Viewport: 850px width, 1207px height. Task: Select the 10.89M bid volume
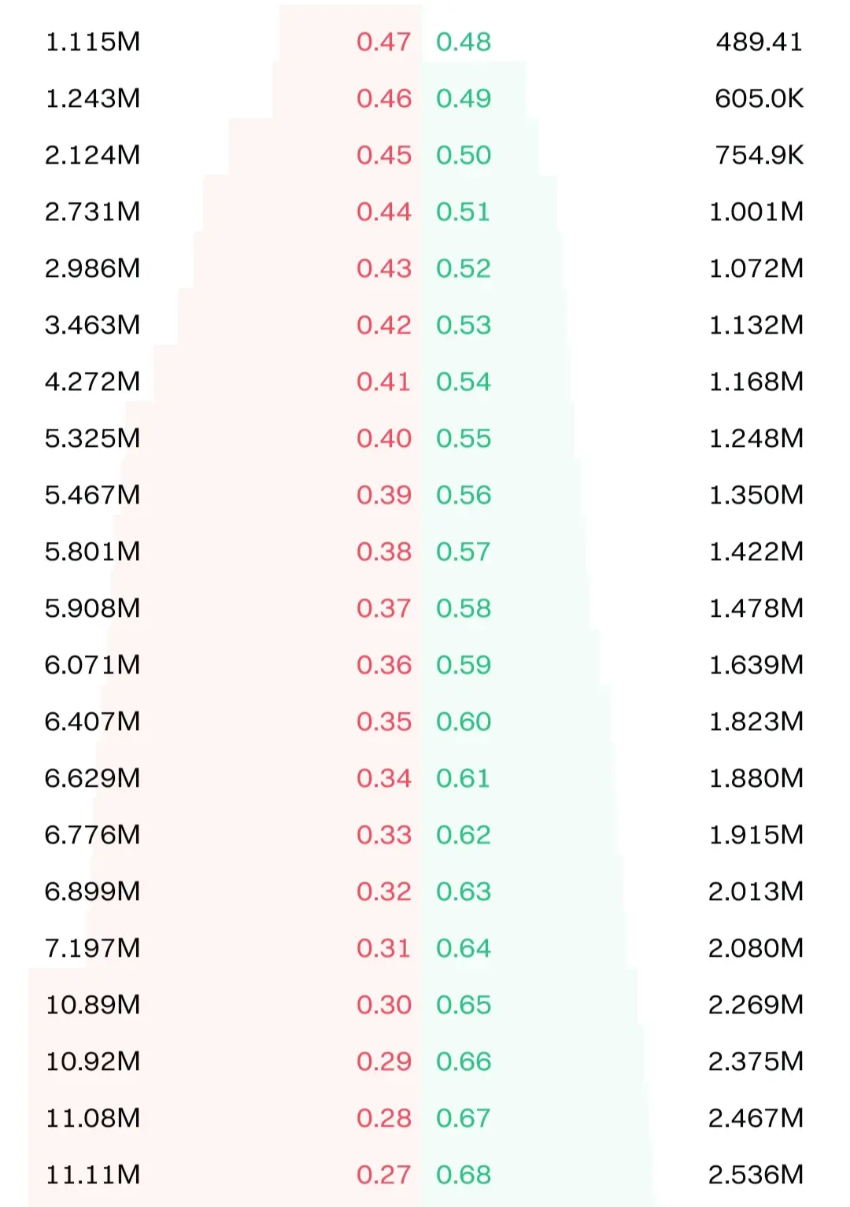click(x=93, y=1005)
